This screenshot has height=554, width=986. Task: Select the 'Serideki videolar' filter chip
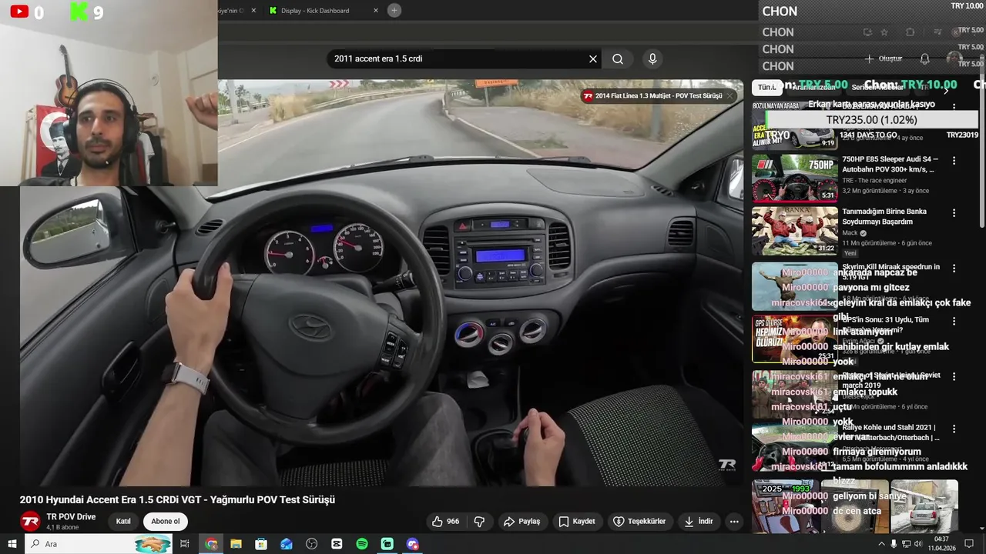[x=877, y=88]
